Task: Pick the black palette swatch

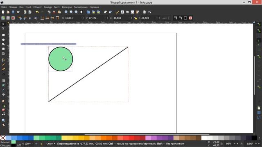Action: [x=254, y=138]
